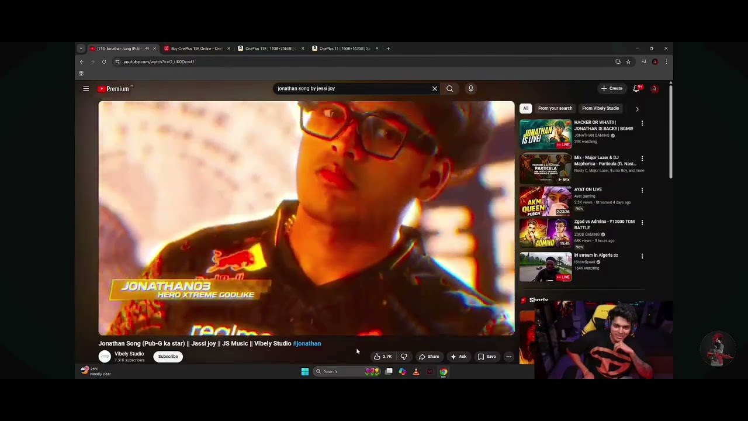Click the browser address bar URL

point(159,62)
